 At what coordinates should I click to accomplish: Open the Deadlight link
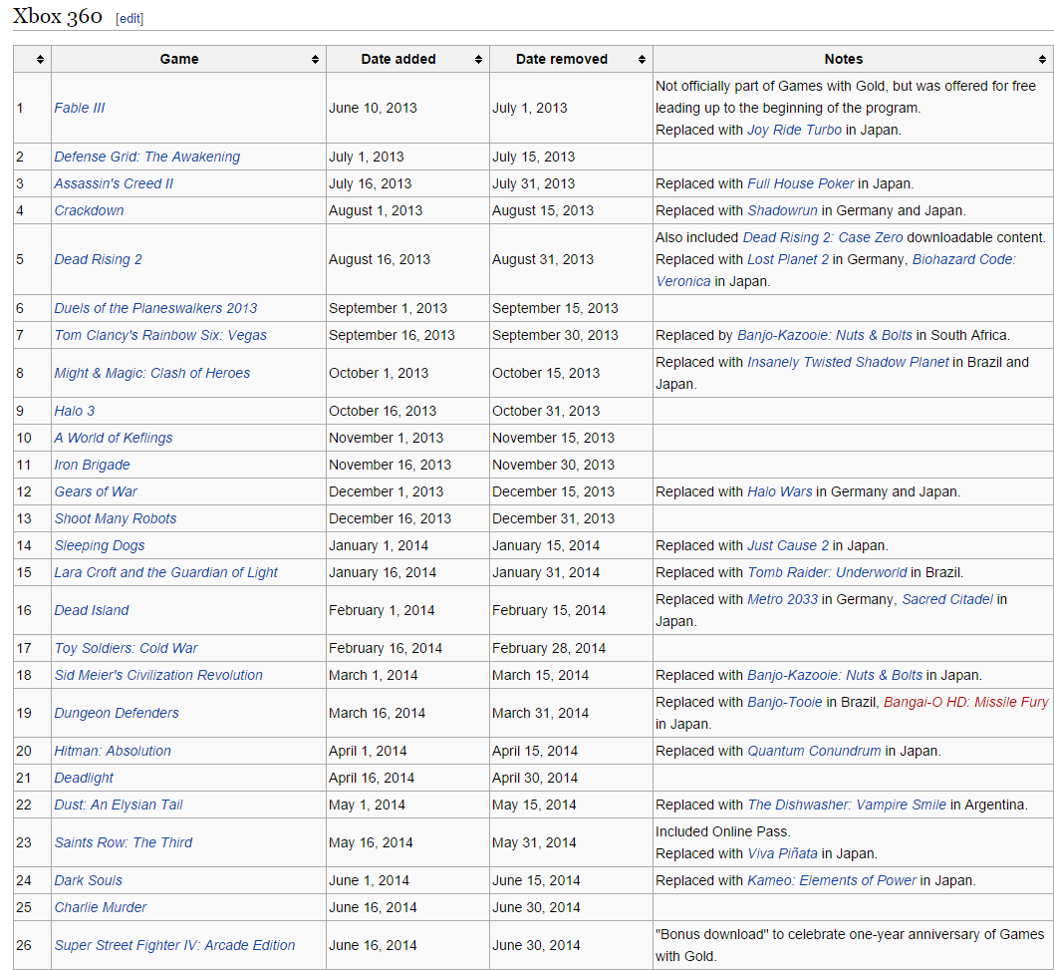point(84,778)
